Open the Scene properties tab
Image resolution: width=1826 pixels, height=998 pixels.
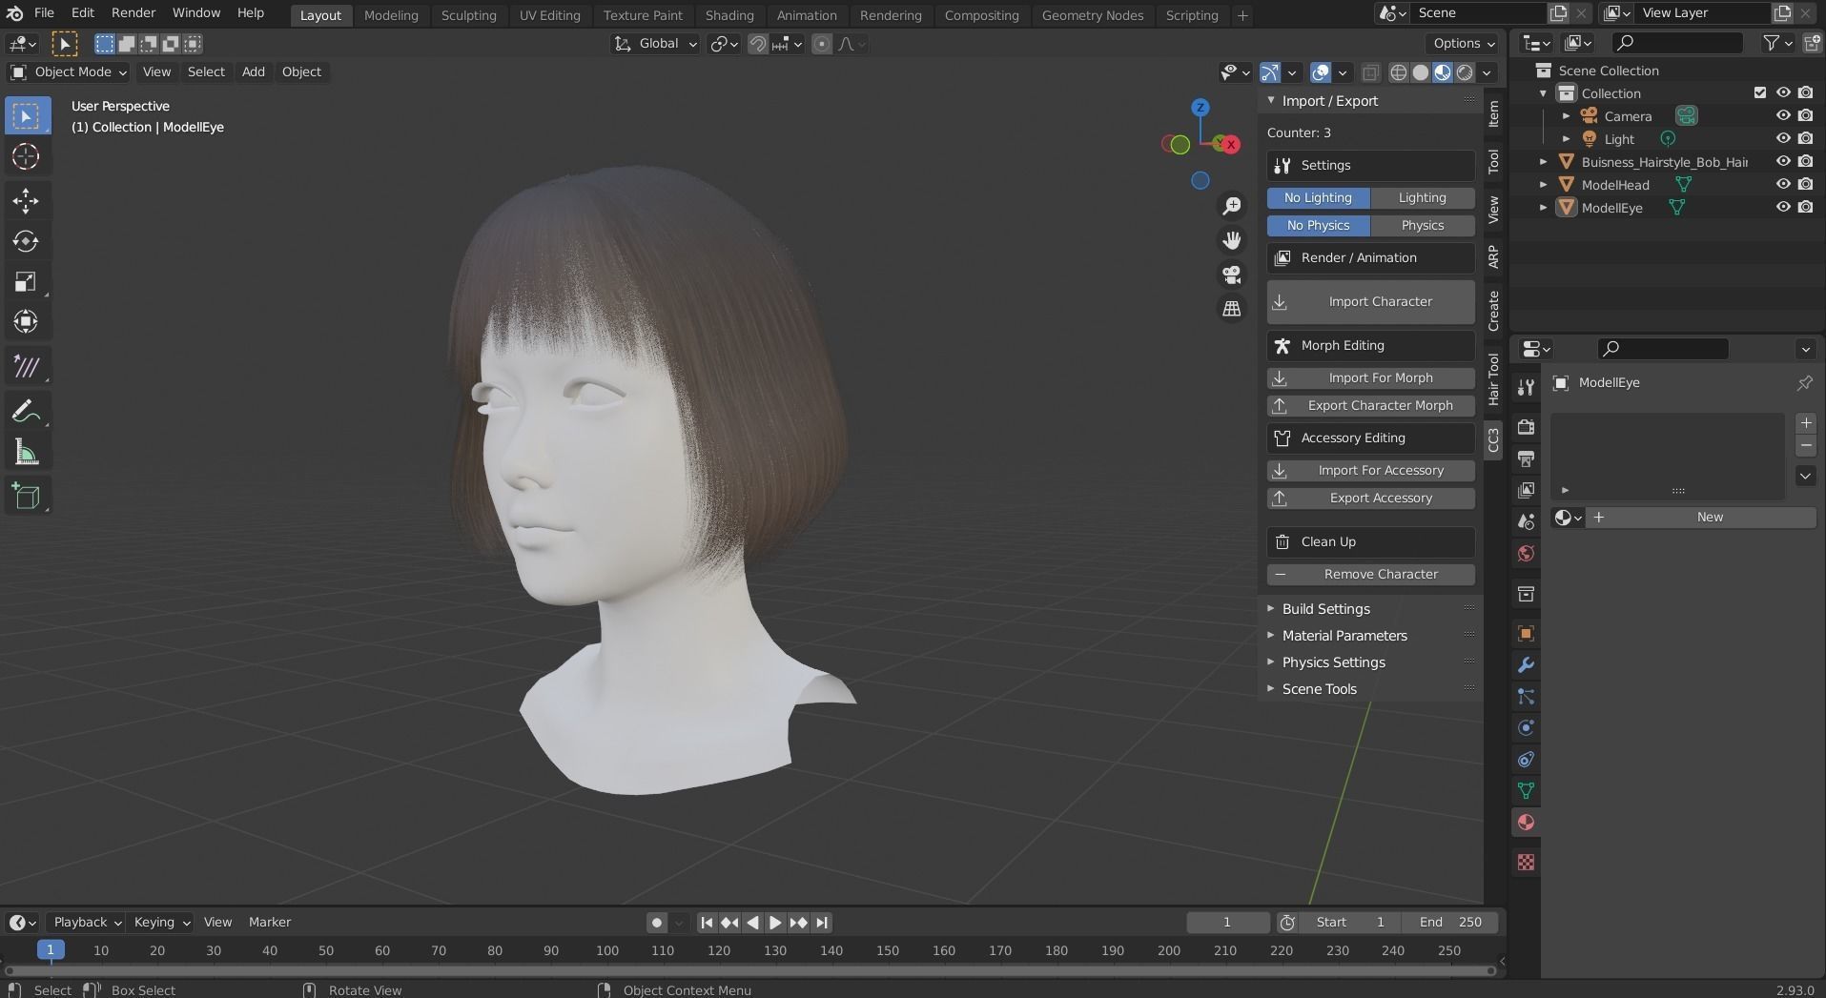coord(1526,521)
